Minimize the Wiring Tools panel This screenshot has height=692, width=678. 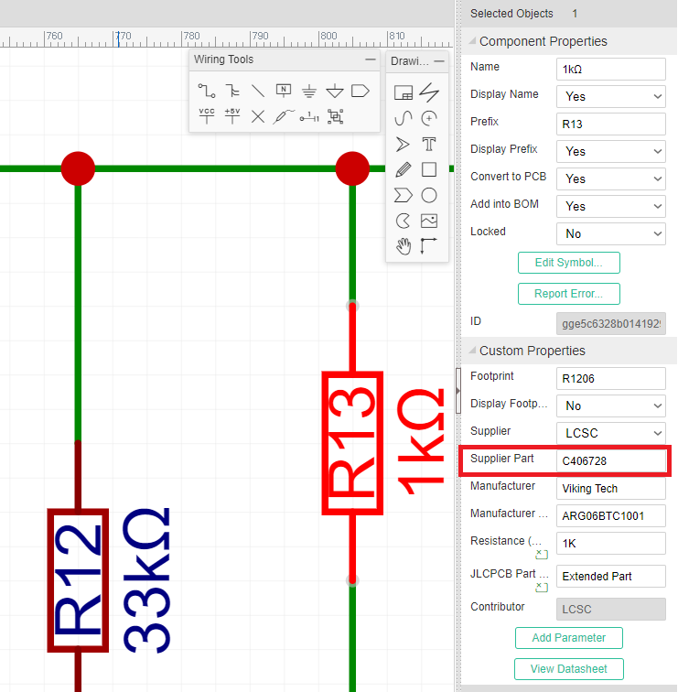coord(370,59)
